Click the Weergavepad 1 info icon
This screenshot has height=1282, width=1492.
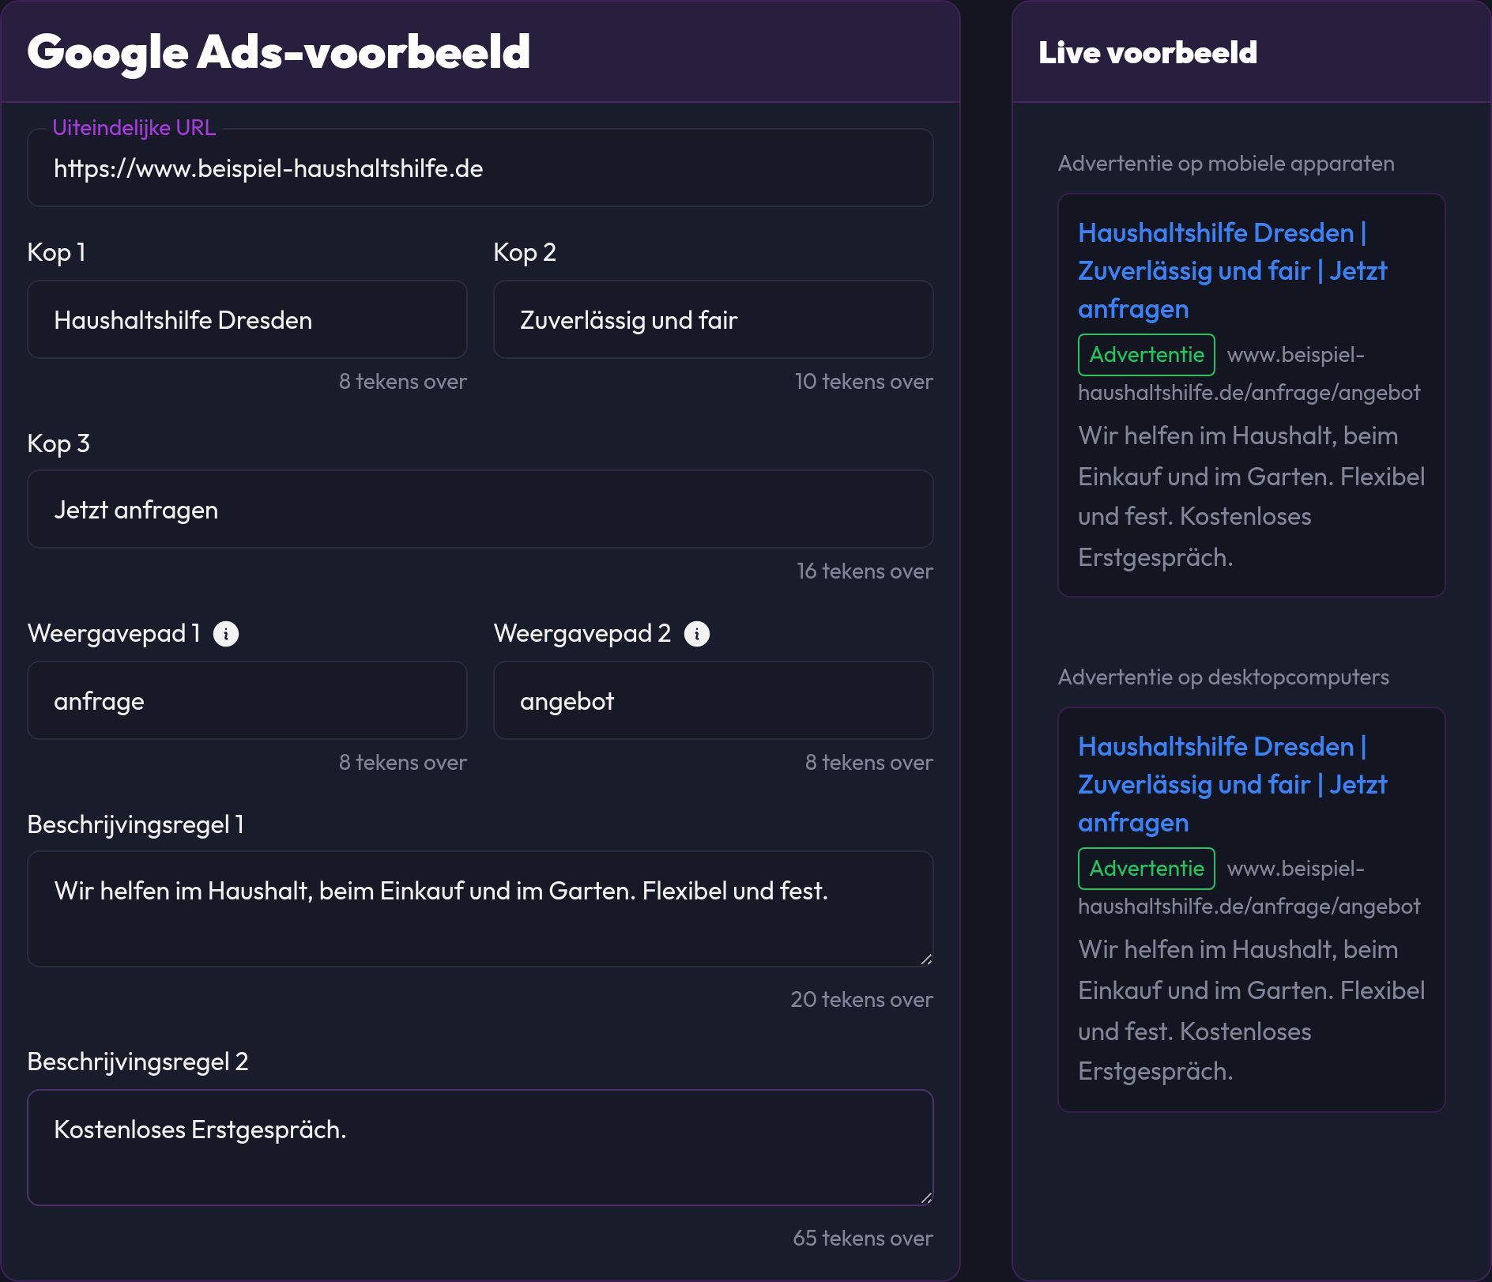226,634
